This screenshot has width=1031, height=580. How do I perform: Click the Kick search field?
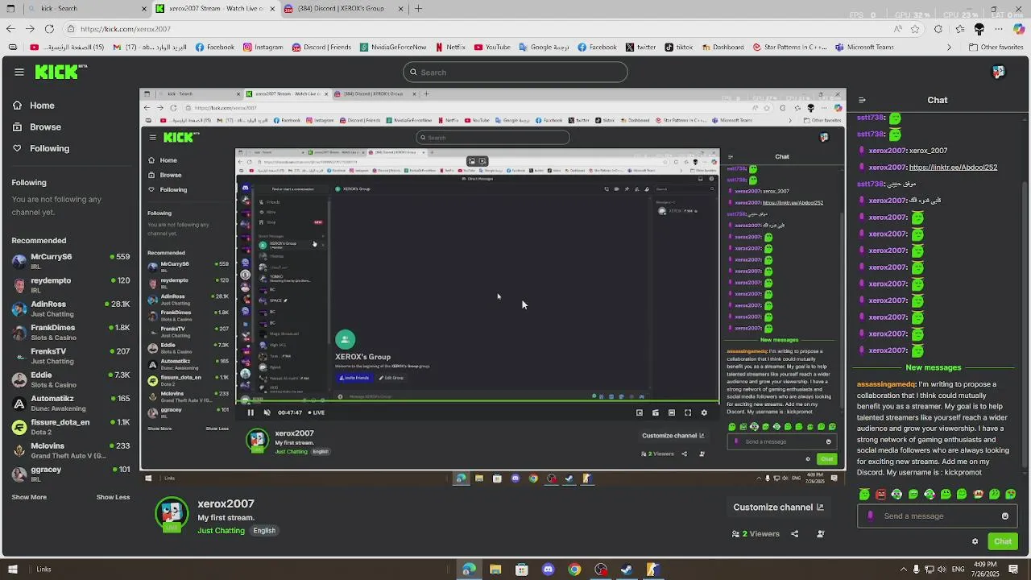coord(515,72)
